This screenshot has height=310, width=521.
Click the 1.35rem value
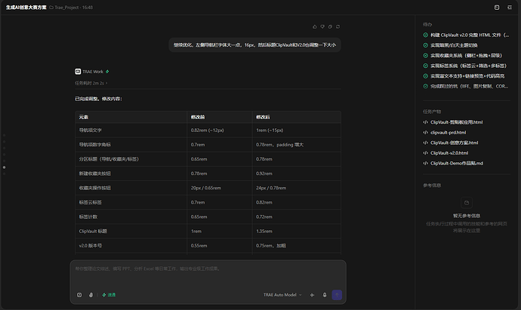click(264, 232)
